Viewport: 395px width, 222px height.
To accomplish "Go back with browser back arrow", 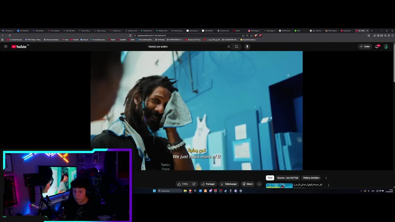I will [3, 35].
